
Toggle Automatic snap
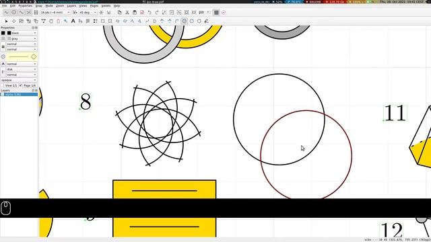pyautogui.click(x=108, y=12)
